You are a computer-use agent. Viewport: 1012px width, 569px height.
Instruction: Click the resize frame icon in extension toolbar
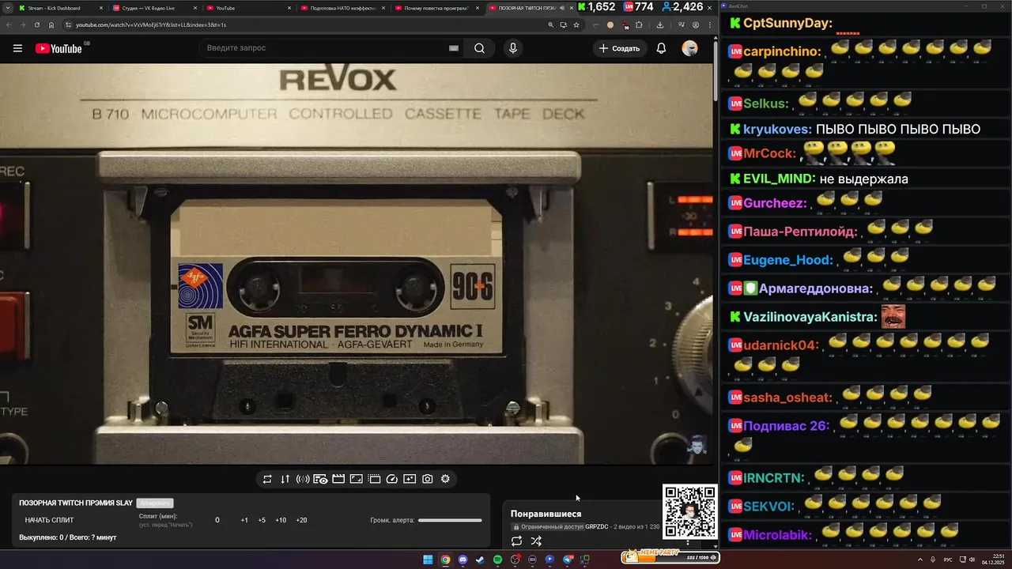click(357, 479)
